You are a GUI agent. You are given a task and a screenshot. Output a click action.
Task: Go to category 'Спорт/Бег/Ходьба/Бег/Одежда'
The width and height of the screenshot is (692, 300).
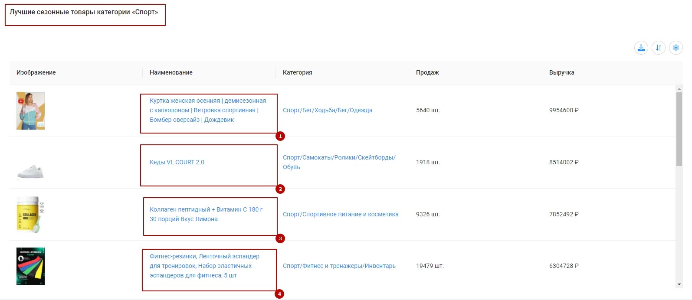point(328,110)
